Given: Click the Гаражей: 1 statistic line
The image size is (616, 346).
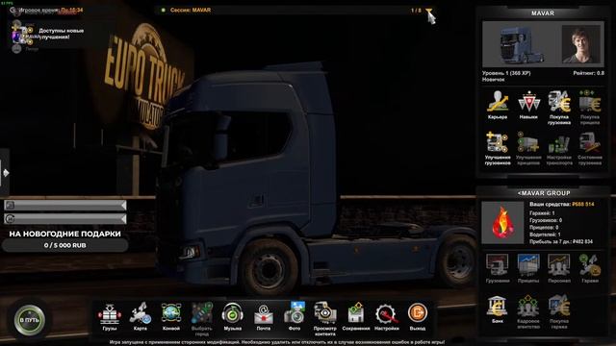Looking at the screenshot, I should pos(542,213).
